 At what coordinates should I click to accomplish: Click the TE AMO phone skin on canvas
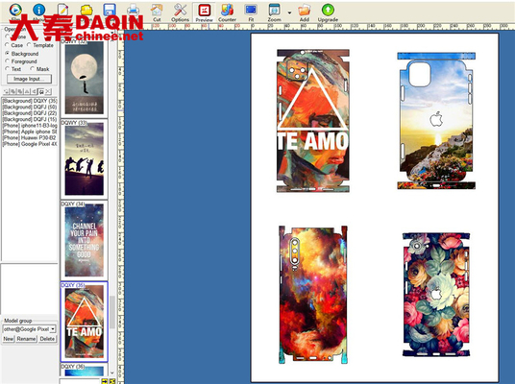click(313, 121)
